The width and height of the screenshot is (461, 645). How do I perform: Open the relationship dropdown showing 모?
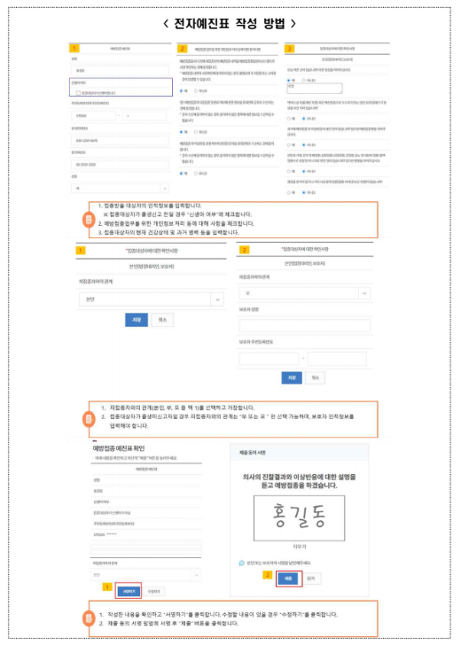(305, 293)
